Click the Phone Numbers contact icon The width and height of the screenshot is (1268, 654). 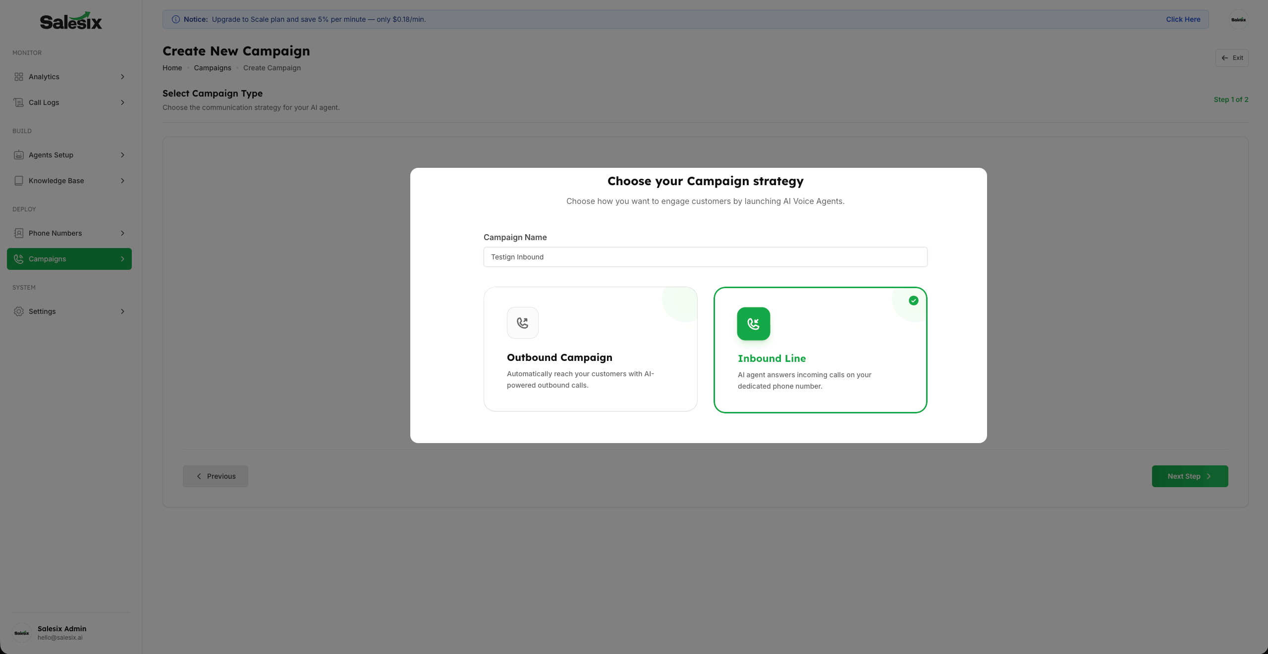tap(19, 233)
